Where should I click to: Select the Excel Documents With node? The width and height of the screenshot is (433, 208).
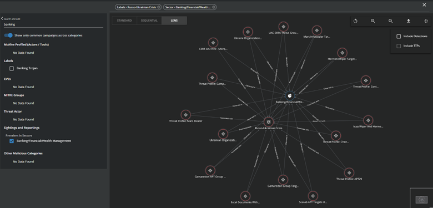245,196
